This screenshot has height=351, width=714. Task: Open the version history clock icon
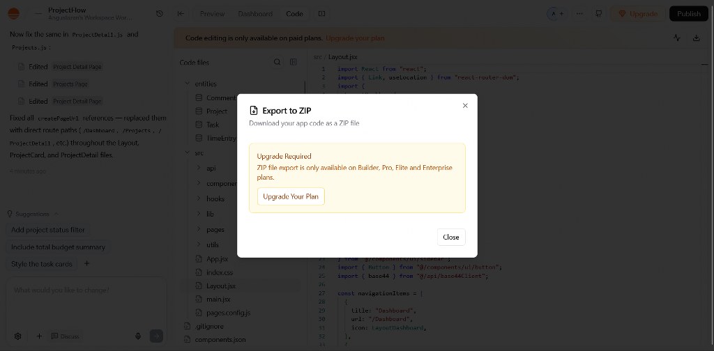160,14
